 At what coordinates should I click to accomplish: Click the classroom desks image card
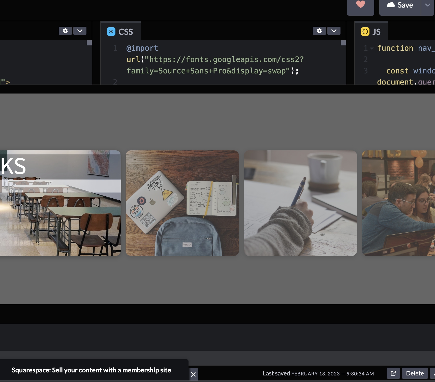point(60,203)
